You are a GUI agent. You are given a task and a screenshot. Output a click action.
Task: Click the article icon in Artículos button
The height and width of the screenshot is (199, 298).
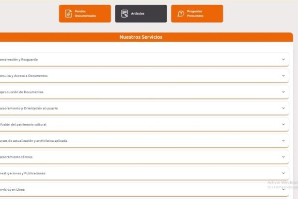tap(125, 14)
